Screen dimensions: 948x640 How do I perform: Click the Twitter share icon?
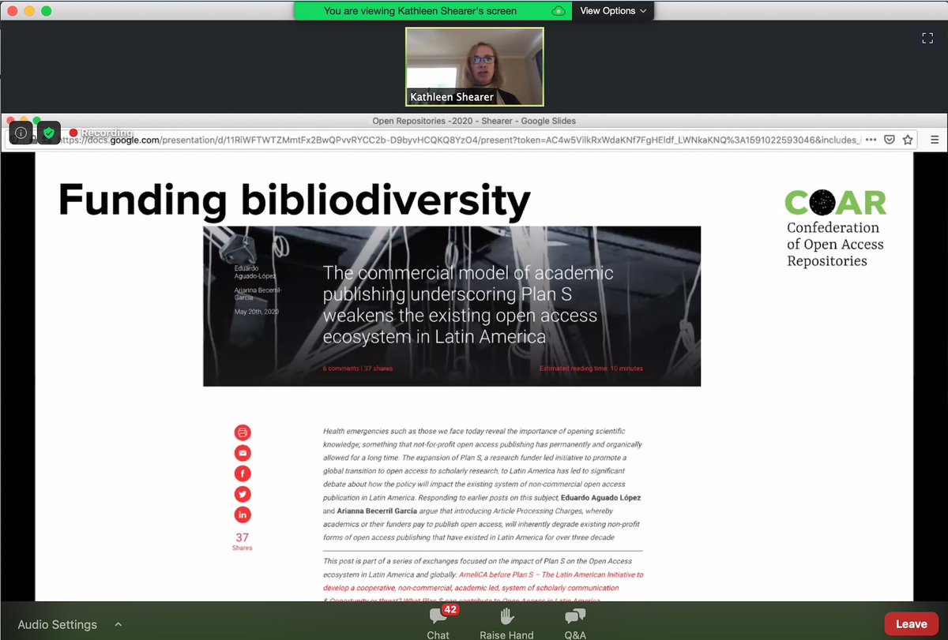(x=243, y=494)
